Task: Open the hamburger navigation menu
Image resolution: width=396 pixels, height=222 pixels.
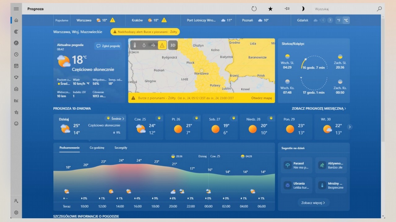Action: click(16, 9)
